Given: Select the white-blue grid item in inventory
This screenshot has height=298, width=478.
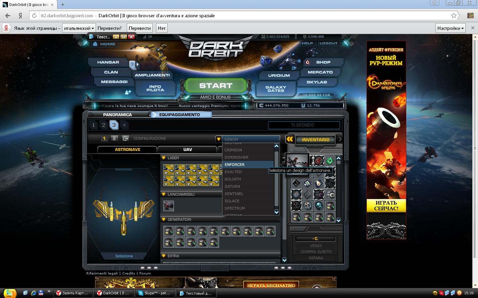Looking at the screenshot, I should coord(307,183).
